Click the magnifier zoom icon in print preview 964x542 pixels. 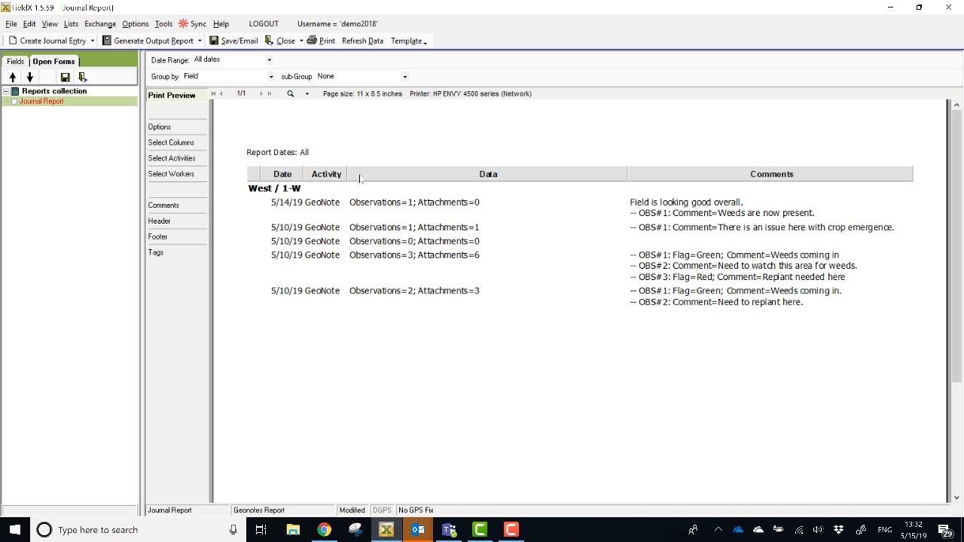[x=290, y=94]
